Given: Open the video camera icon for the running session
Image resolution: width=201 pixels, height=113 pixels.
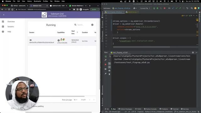Looking at the screenshot, I should (31, 40).
